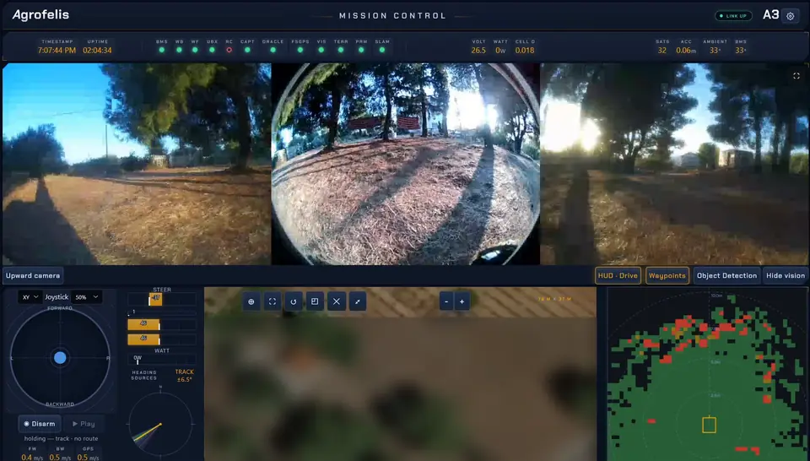Image resolution: width=810 pixels, height=461 pixels.
Task: Click the BMS status indicator dot
Action: [162, 50]
